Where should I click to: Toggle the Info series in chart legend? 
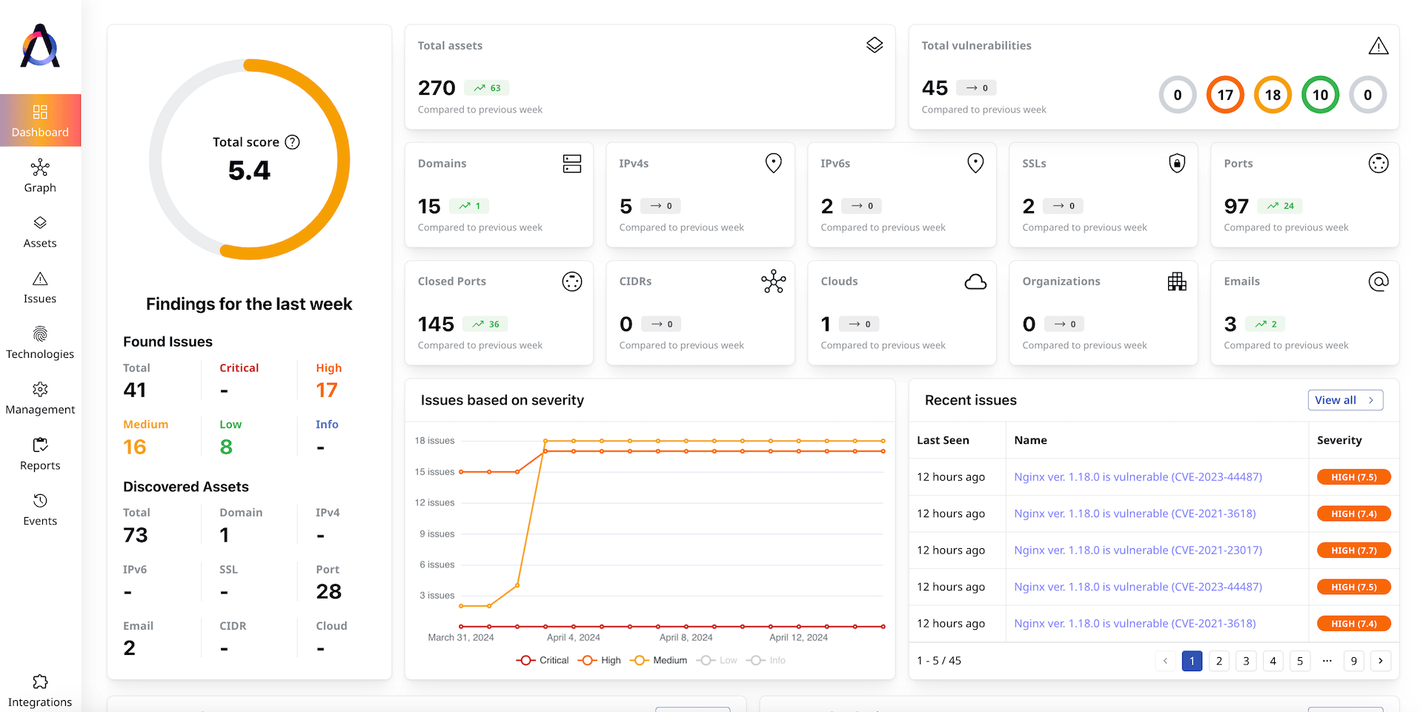tap(766, 660)
